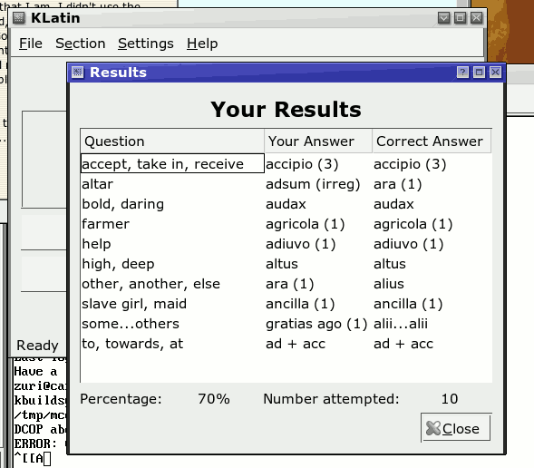Click the 70% percentage value
Image resolution: width=534 pixels, height=468 pixels.
click(x=214, y=398)
